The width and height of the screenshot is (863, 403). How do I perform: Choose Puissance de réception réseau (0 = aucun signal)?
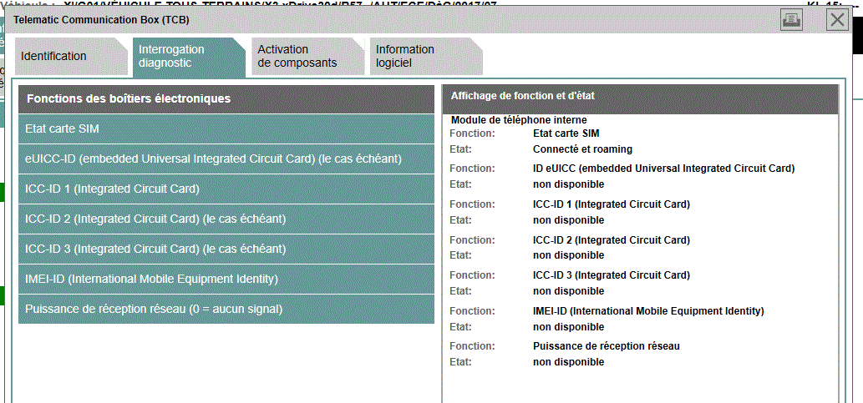coord(226,309)
